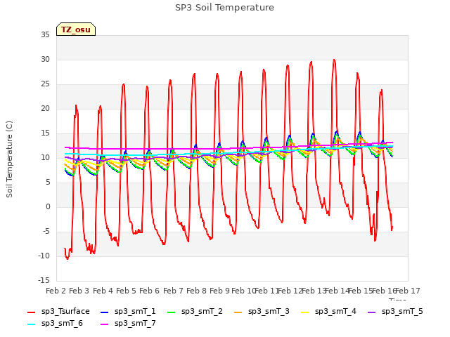Click the sp3_smT_4 yellow legend swatch
Viewport: 450px width, 337px height.
pos(304,312)
